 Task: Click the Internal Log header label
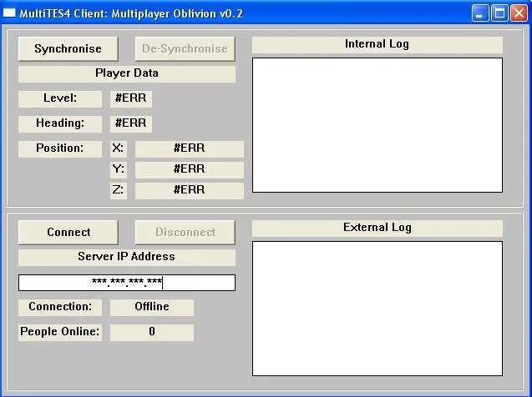click(x=377, y=44)
